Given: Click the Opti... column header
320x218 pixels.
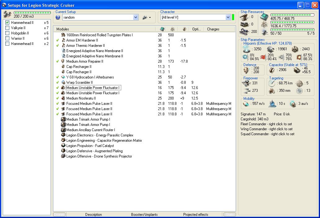Looking at the screenshot, I should pyautogui.click(x=196, y=29).
